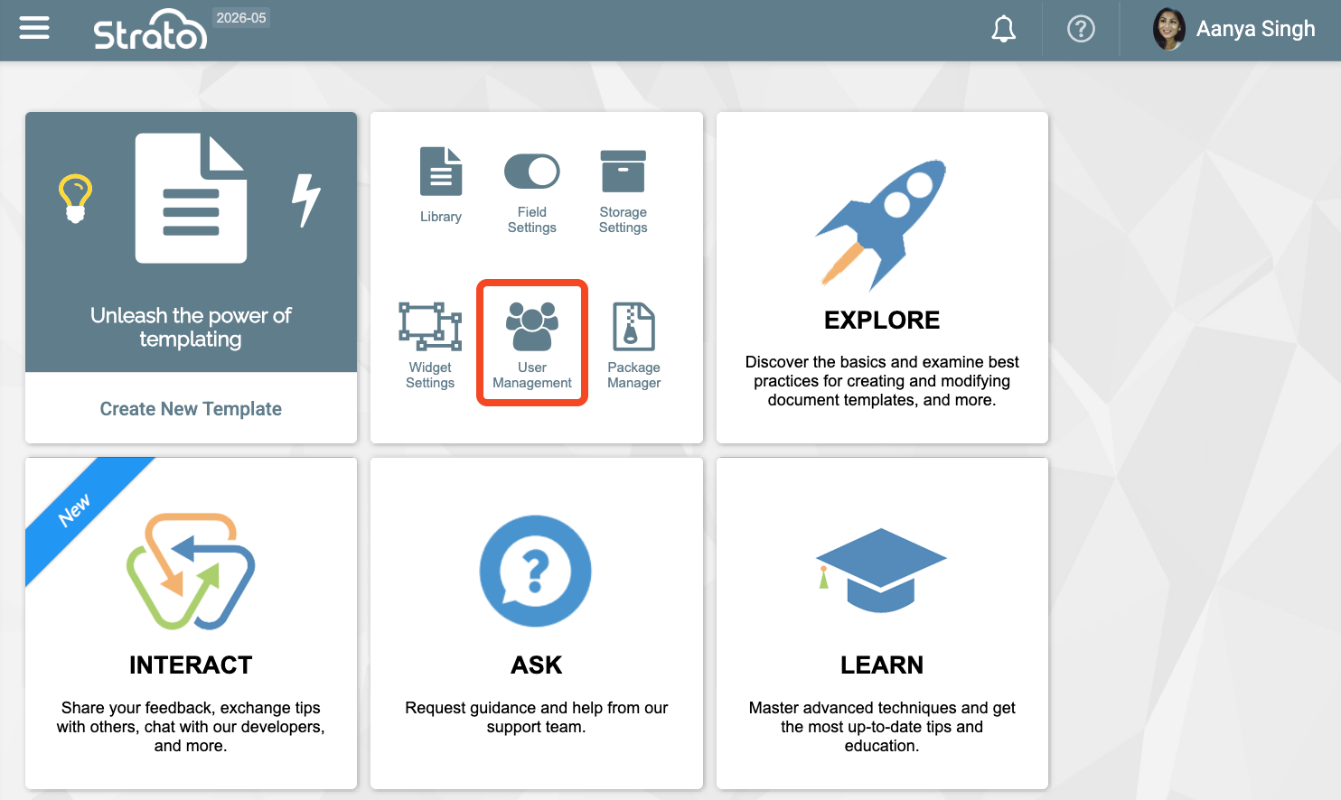Open the INTERACT tile
The height and width of the screenshot is (800, 1341).
tap(191, 623)
